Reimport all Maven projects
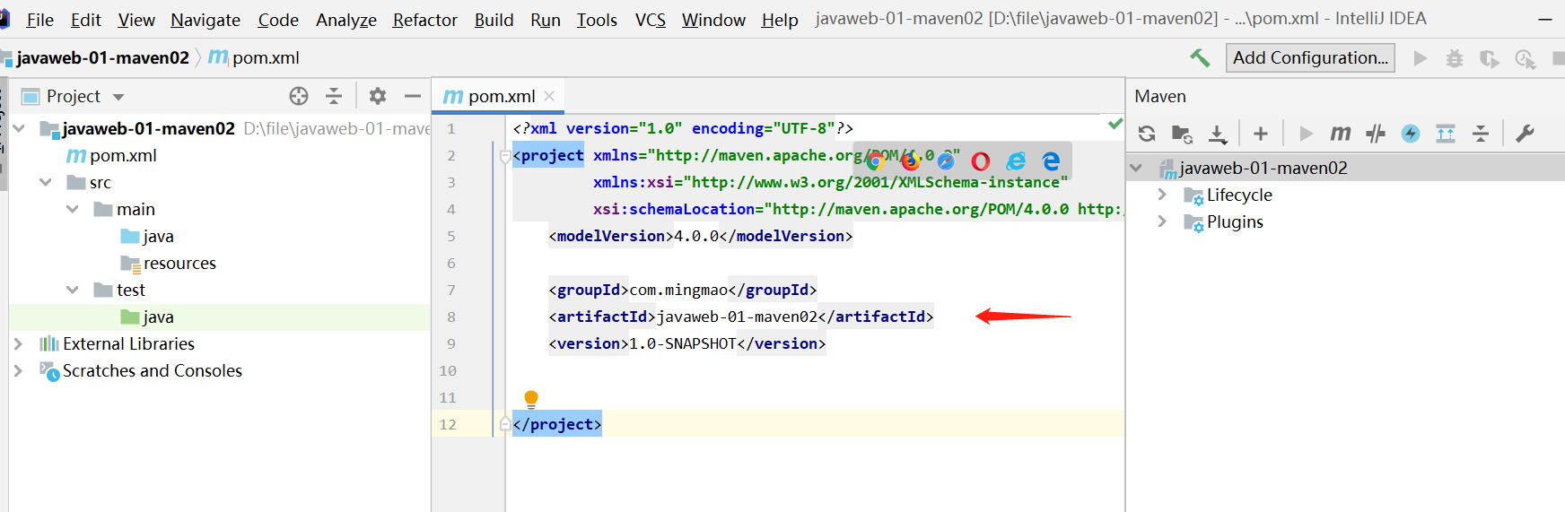Screen dimensions: 1565x512 1147,134
